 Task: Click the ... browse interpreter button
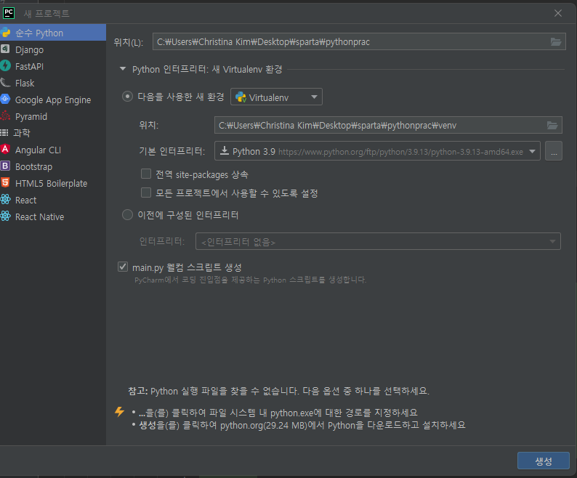click(x=554, y=151)
